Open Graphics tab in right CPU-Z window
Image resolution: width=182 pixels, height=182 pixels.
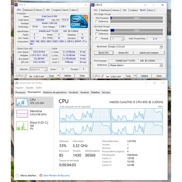point(134,10)
